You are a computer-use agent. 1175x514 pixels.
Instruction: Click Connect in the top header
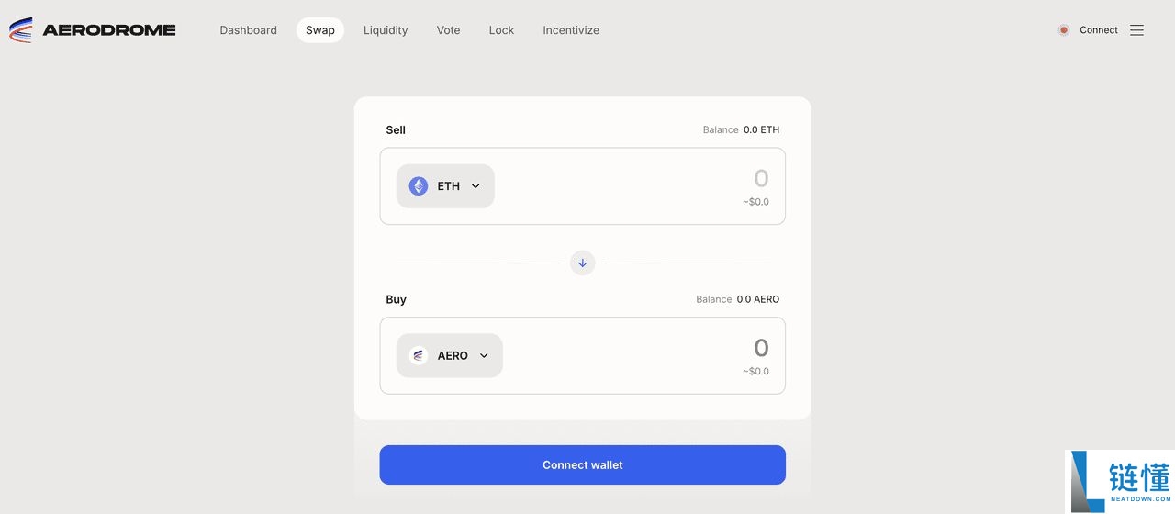point(1098,30)
